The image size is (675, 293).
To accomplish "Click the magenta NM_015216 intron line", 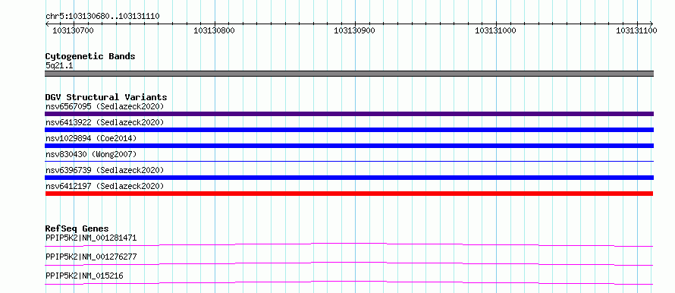I will point(349,282).
